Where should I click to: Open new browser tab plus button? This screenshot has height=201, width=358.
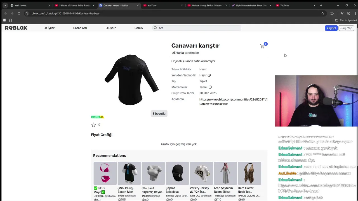(x=321, y=5)
